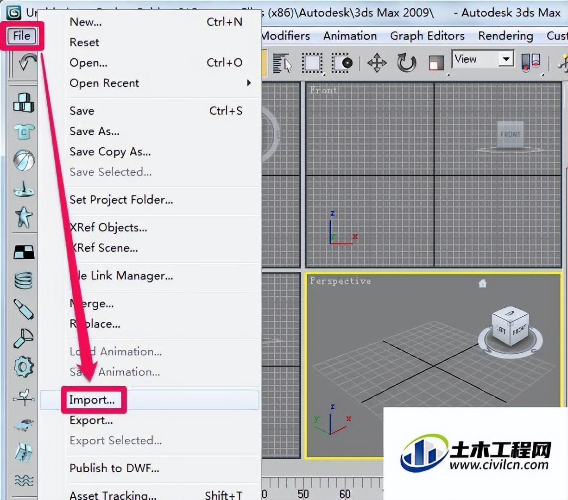
Task: Open the Graph Editors menu
Action: (427, 36)
